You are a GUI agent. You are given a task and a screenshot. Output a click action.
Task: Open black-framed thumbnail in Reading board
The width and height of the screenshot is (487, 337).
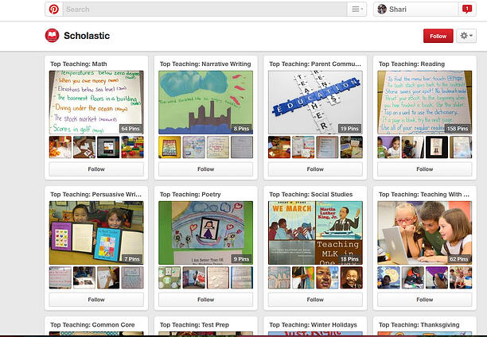point(437,147)
